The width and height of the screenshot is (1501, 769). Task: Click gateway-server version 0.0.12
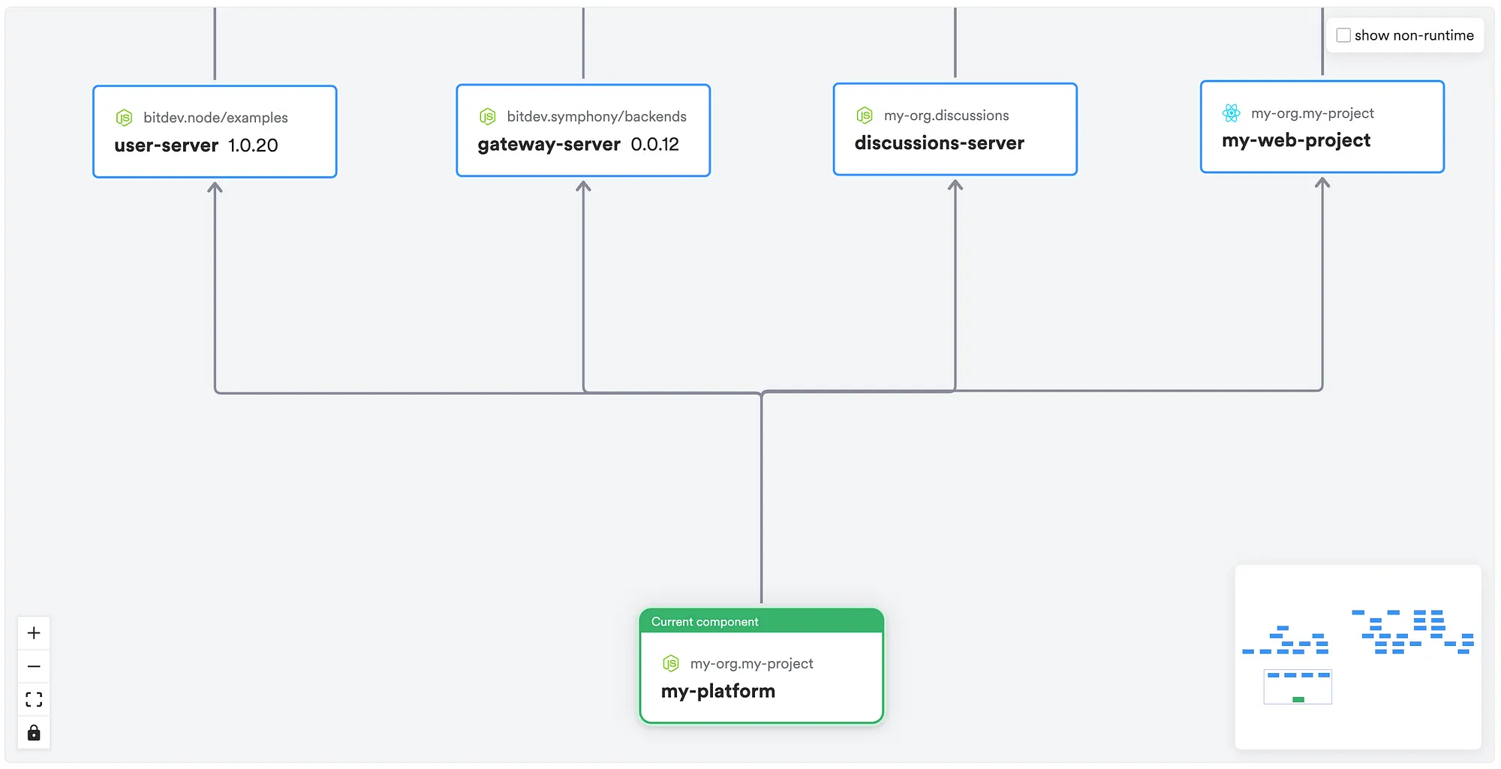(x=655, y=144)
